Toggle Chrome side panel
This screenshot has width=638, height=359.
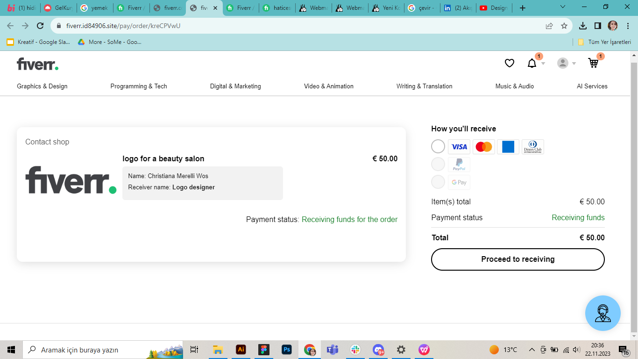click(598, 26)
